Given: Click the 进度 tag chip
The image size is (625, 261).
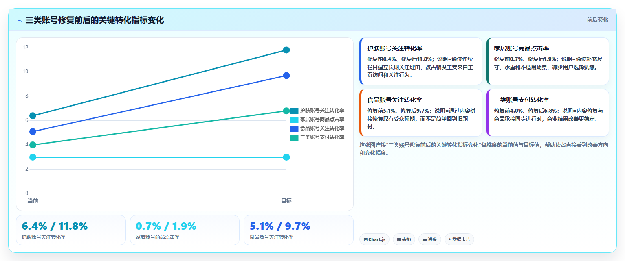Looking at the screenshot, I should tap(430, 239).
